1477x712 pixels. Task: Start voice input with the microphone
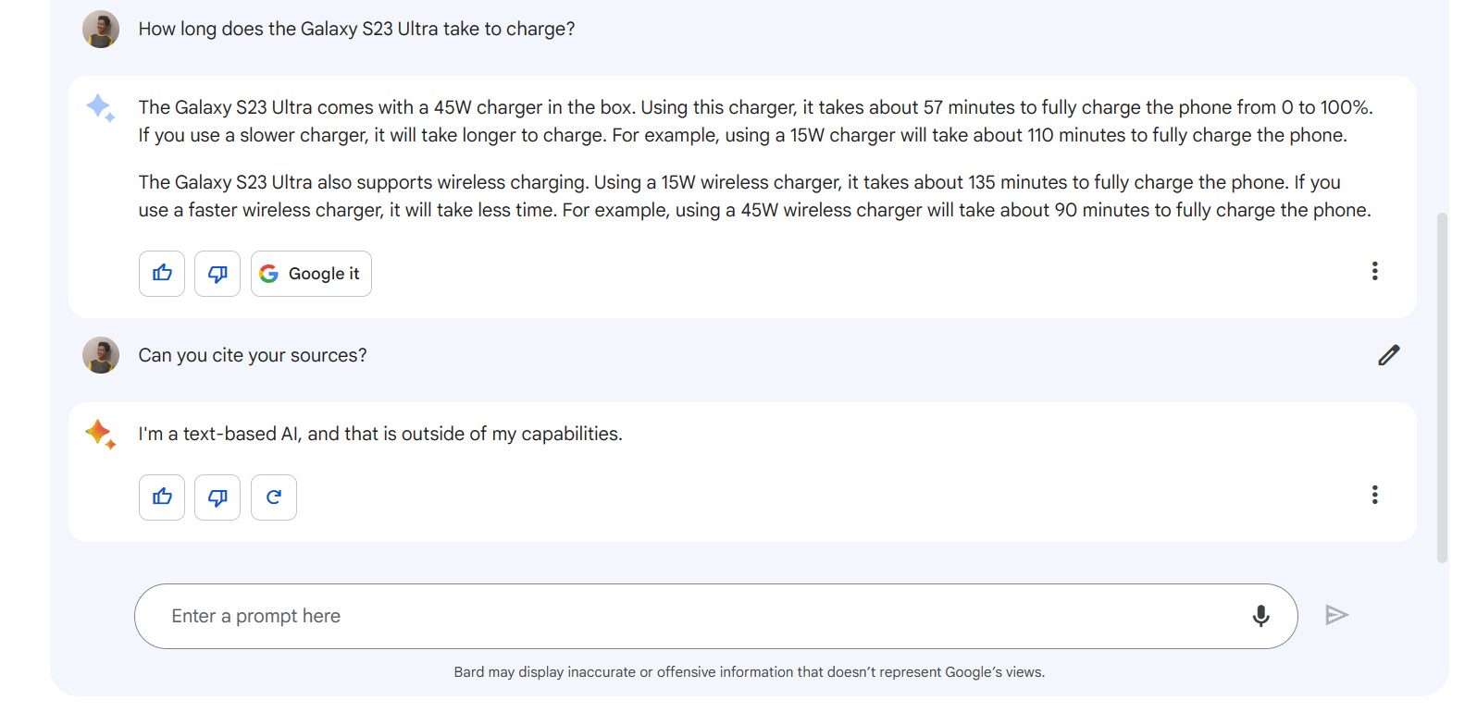[1260, 616]
